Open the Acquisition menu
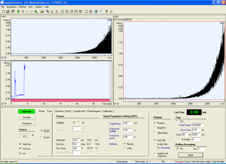Screen dimensions: 226x164 pos(12,6)
